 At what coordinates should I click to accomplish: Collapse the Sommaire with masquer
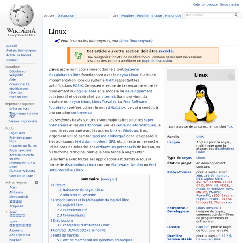pyautogui.click(x=109, y=179)
